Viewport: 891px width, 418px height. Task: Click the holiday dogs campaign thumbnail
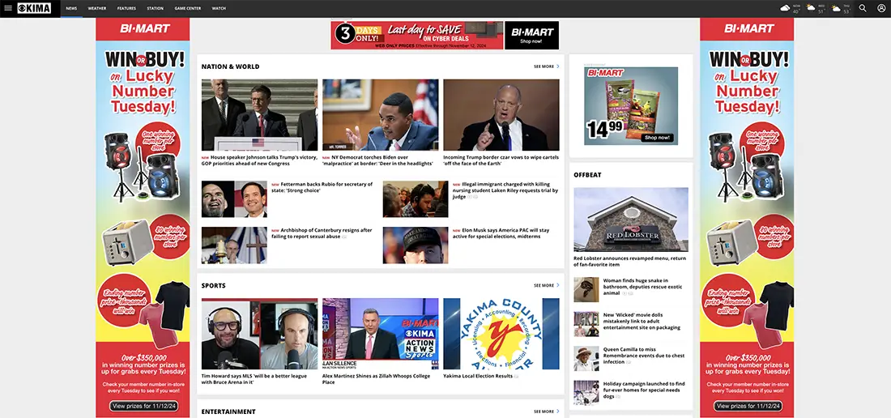click(586, 392)
